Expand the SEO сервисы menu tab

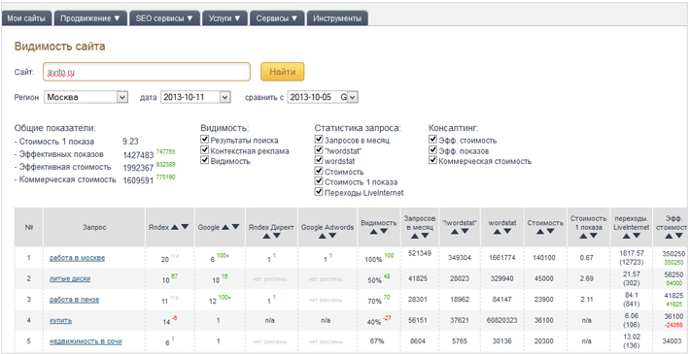click(164, 18)
